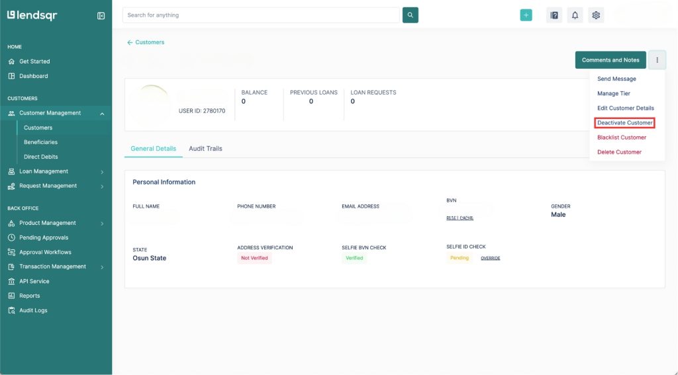The image size is (678, 375).
Task: Open Customers in sidebar submenu
Action: [x=38, y=128]
